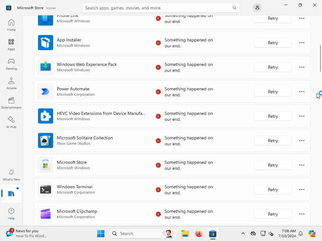Retry the HEVC Video Extensions update
322x241 pixels.
tap(273, 116)
